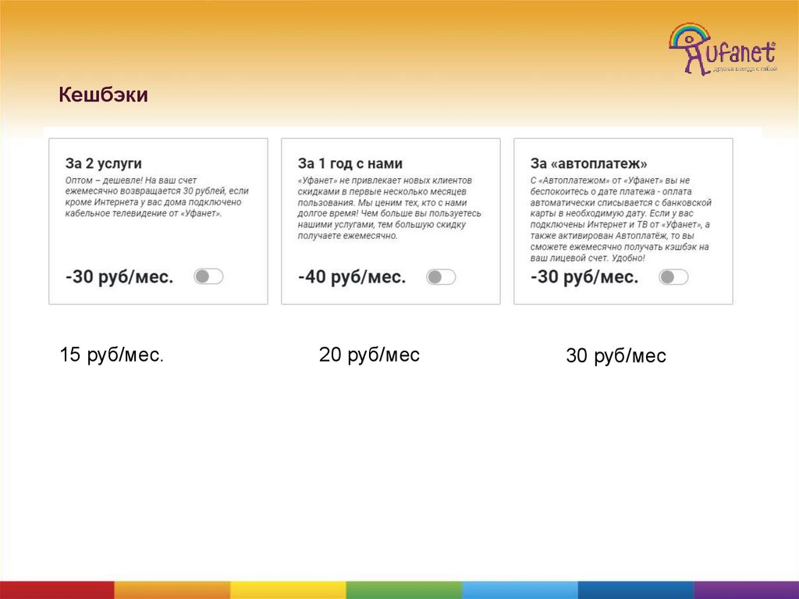The height and width of the screenshot is (599, 799).
Task: Turn on the «За 1 год с нами» toggle
Action: click(441, 277)
